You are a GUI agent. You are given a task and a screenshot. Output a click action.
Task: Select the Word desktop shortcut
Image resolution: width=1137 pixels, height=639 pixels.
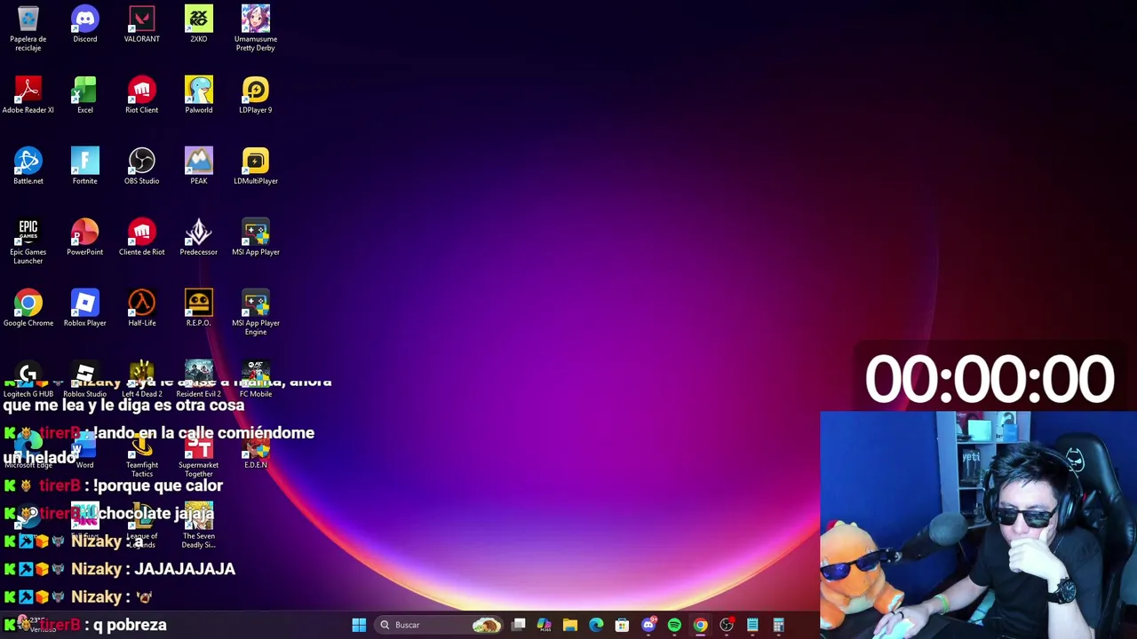(85, 450)
